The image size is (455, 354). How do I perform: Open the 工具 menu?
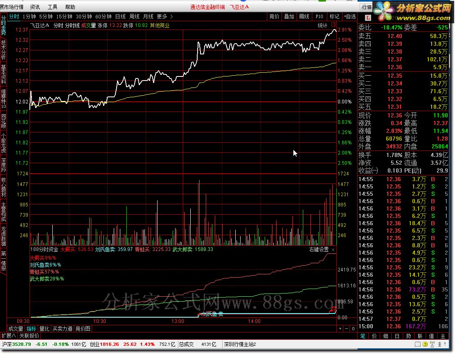coord(52,7)
